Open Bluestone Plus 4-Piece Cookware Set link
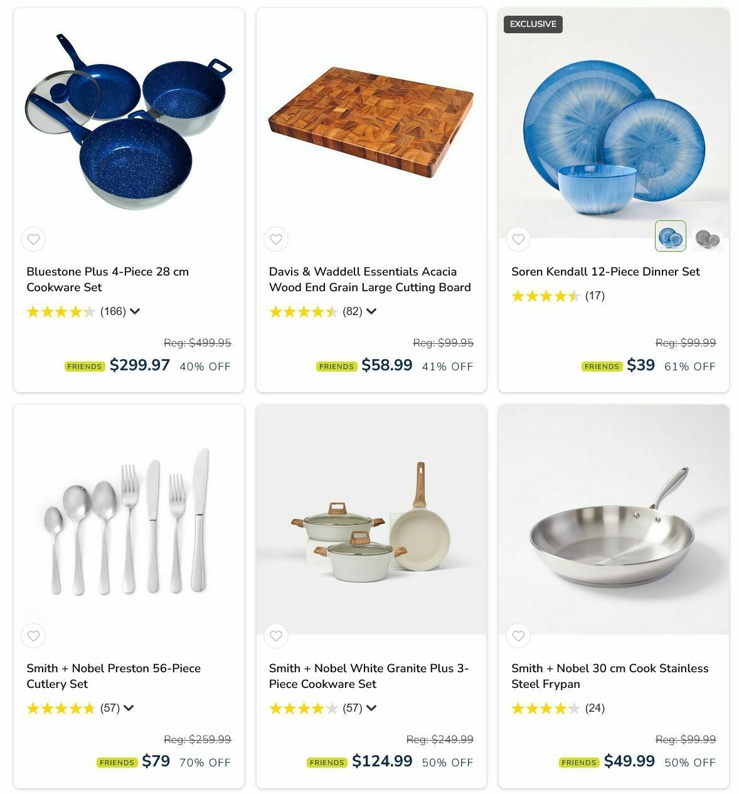 click(107, 279)
